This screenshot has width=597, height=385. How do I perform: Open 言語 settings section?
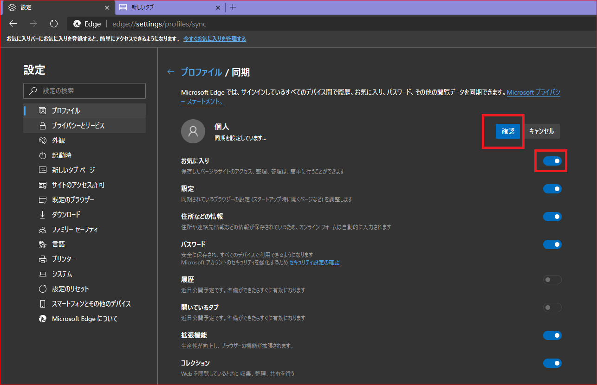tap(84, 244)
